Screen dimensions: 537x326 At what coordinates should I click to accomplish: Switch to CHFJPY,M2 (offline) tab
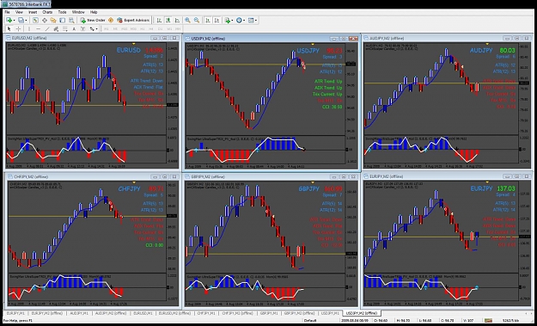tap(238, 313)
